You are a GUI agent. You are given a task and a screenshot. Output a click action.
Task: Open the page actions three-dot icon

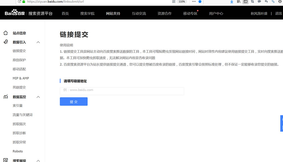pos(194,2)
